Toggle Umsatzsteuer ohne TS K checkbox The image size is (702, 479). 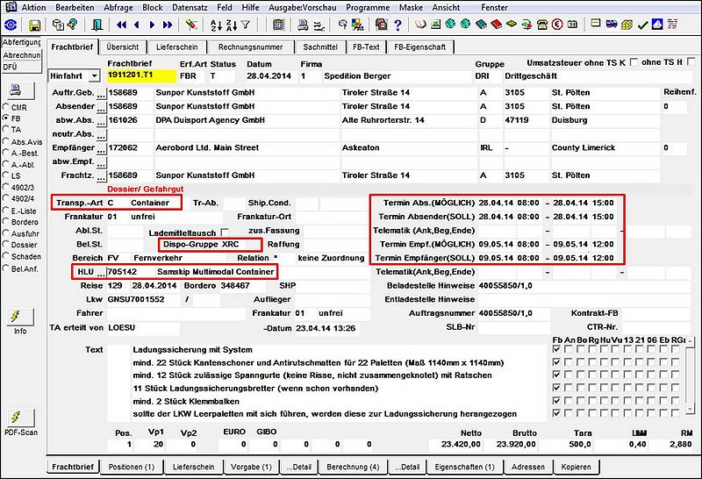[x=634, y=62]
